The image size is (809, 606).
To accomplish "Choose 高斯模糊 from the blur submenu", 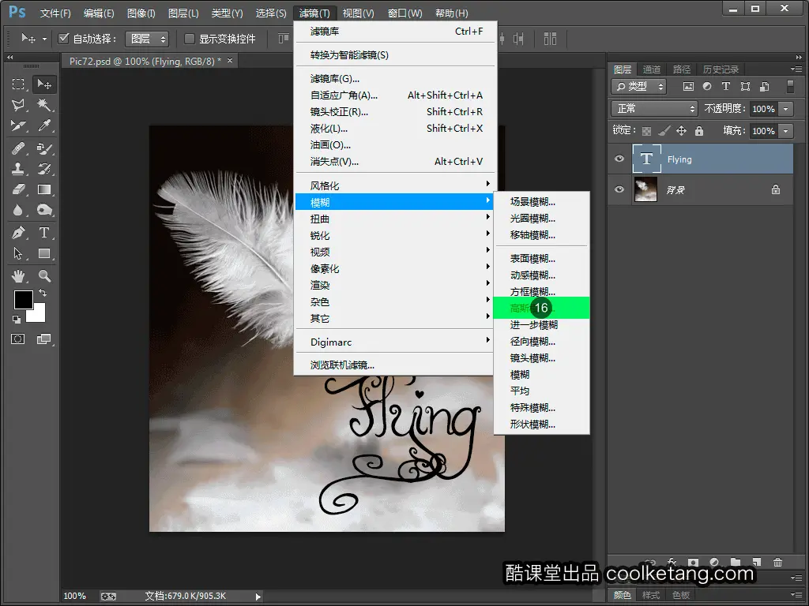I will tap(542, 308).
